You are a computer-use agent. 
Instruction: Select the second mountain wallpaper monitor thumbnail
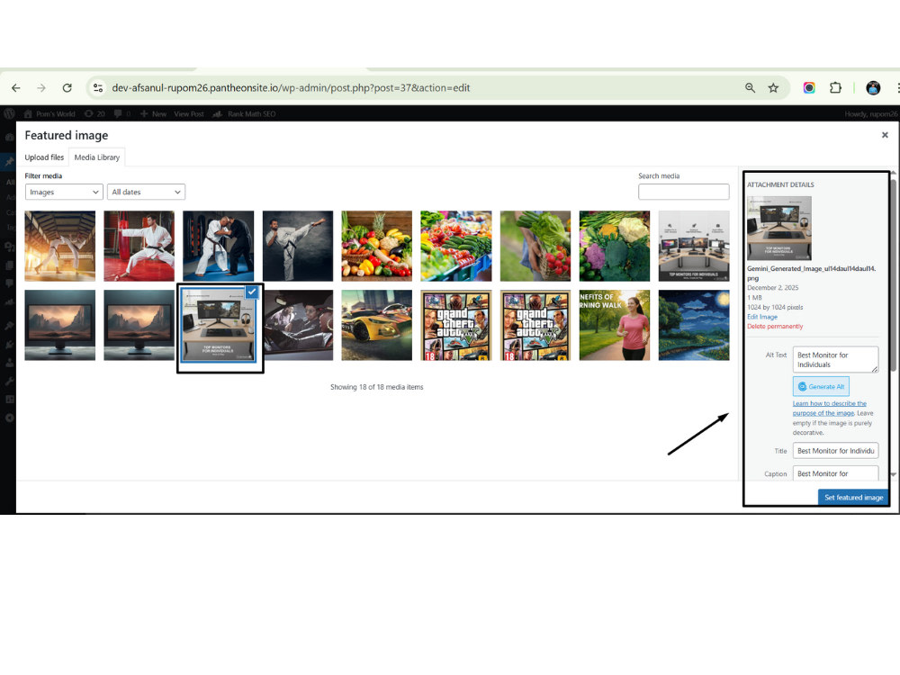(x=139, y=325)
